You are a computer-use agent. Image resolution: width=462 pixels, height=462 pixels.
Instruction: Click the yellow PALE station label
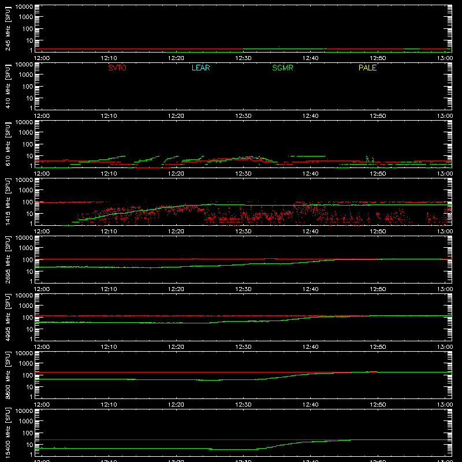(x=367, y=68)
